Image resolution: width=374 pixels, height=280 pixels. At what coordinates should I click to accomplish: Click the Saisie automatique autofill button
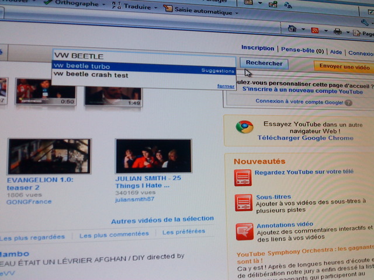coord(198,10)
